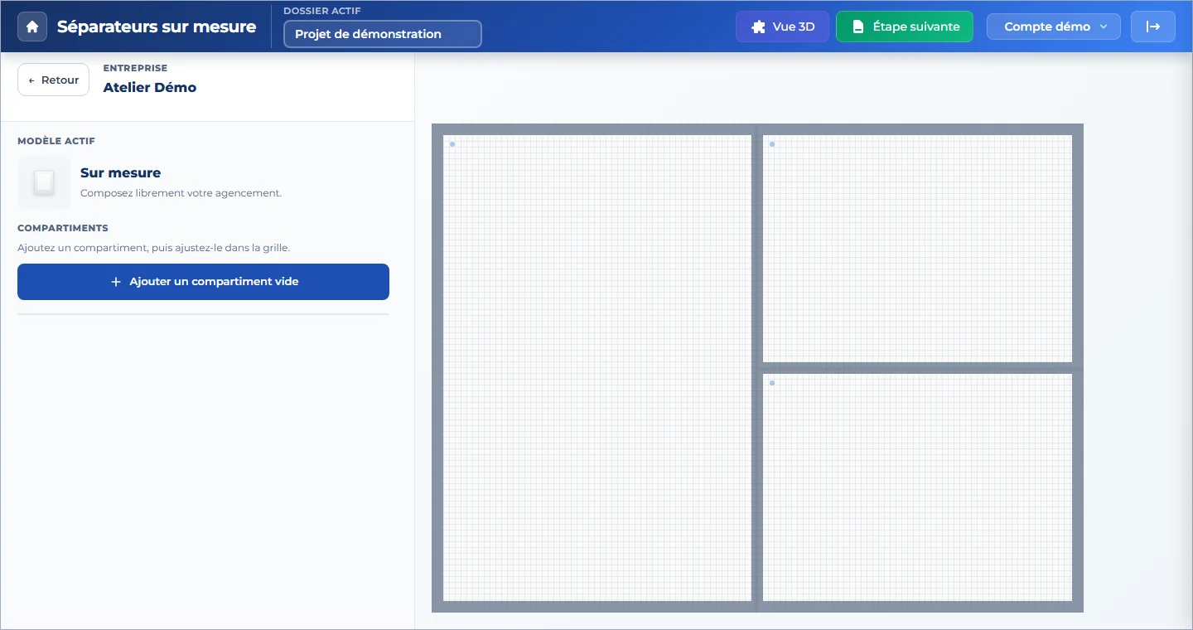Click the logout arrow icon
The image size is (1193, 630).
pos(1152,27)
